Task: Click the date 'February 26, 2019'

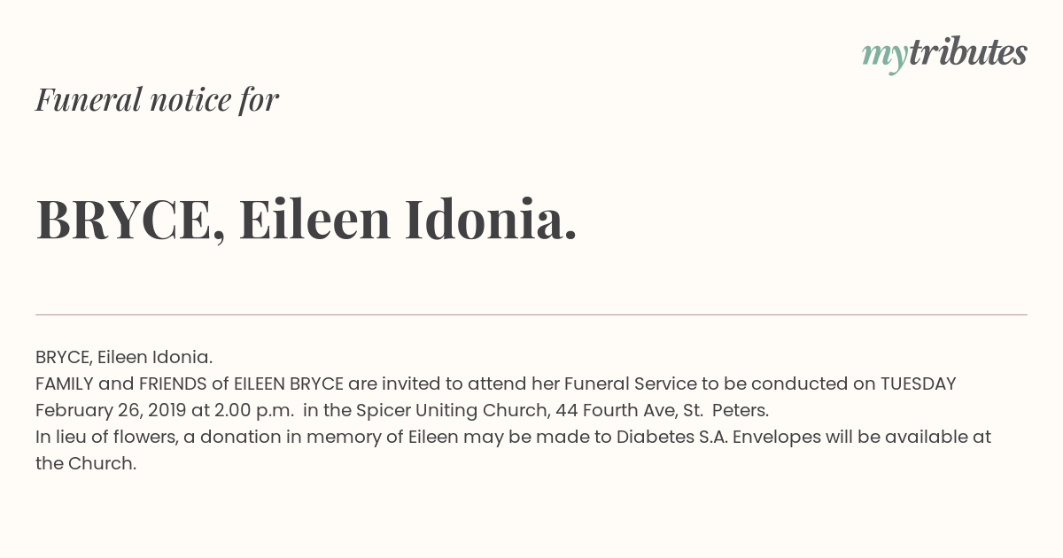Action: tap(109, 410)
